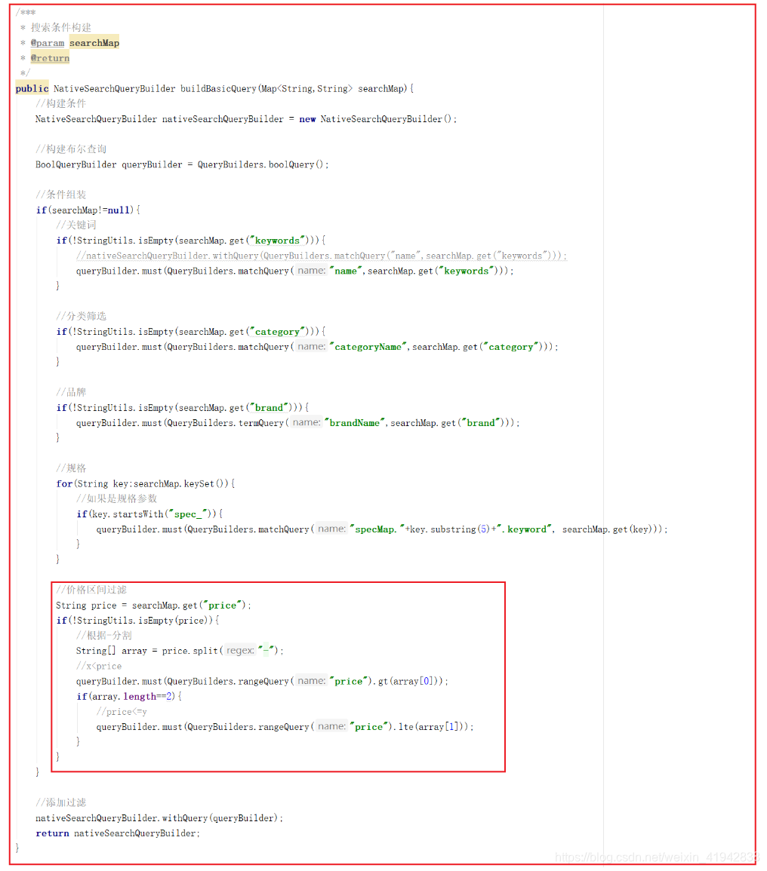This screenshot has width=767, height=871.
Task: Click the "specMap." string literal
Action: tap(377, 529)
